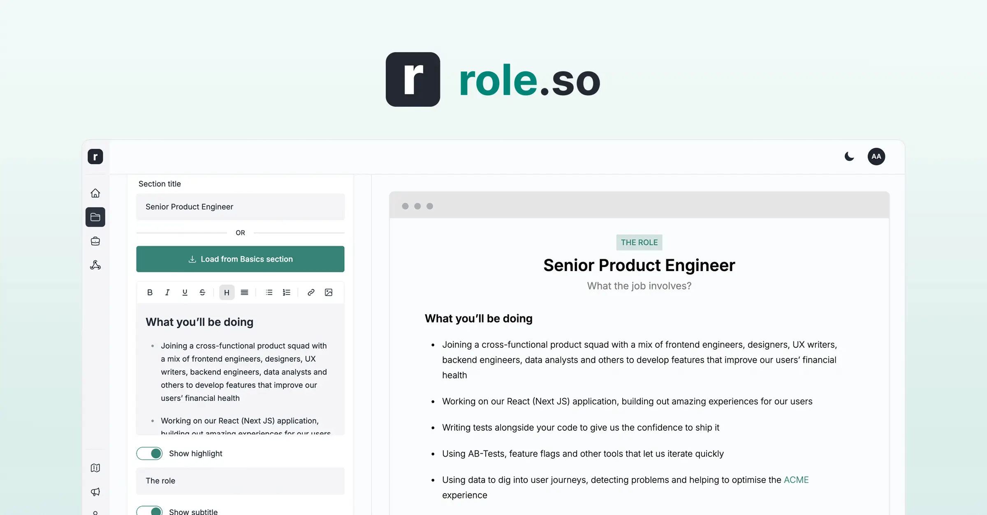Open the ACME link in preview
987x515 pixels.
point(796,480)
